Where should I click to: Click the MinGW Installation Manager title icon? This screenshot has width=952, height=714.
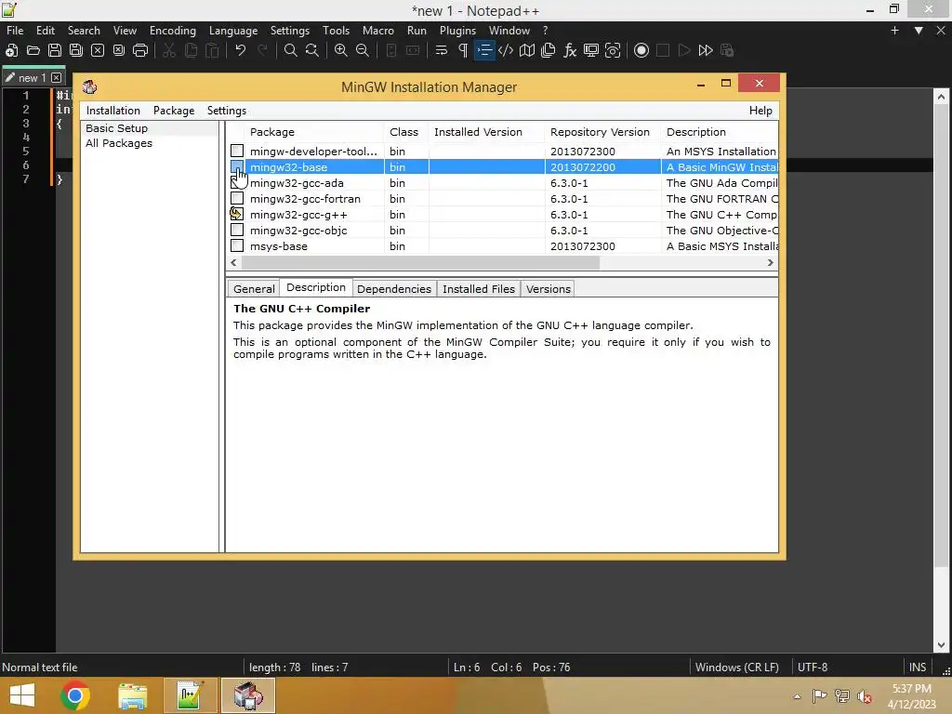click(90, 86)
